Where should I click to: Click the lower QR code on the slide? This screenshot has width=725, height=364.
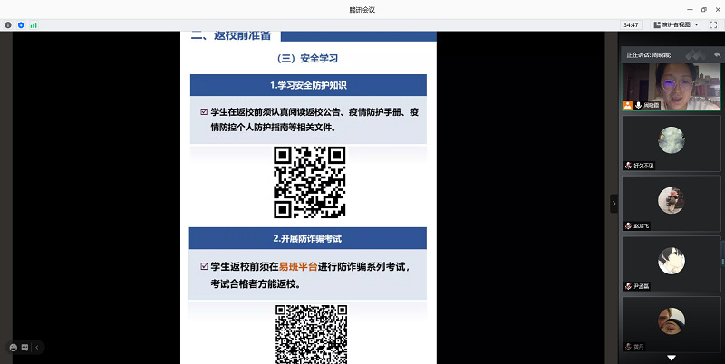pyautogui.click(x=311, y=334)
